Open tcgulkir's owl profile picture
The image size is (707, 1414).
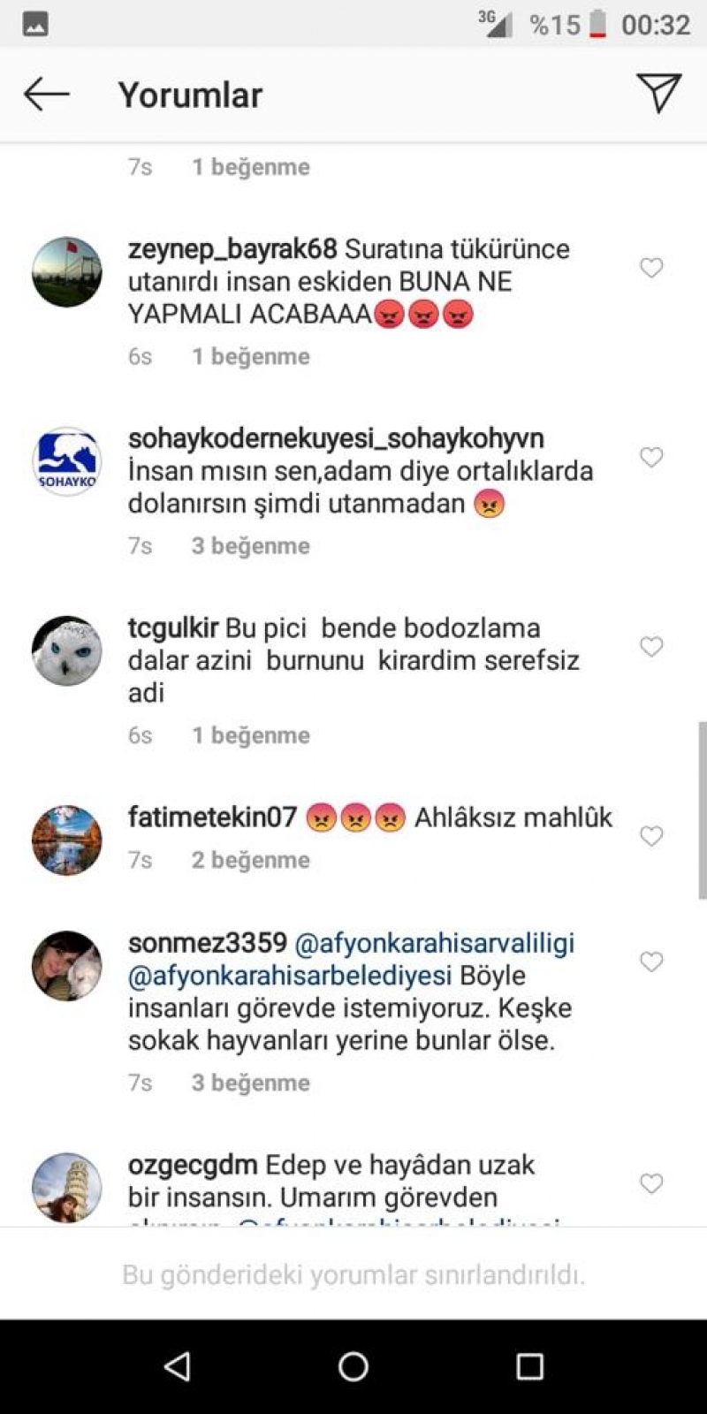[67, 651]
